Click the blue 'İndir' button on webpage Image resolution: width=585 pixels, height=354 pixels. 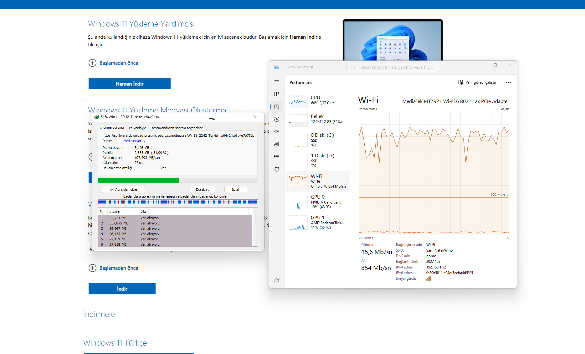coord(122,289)
